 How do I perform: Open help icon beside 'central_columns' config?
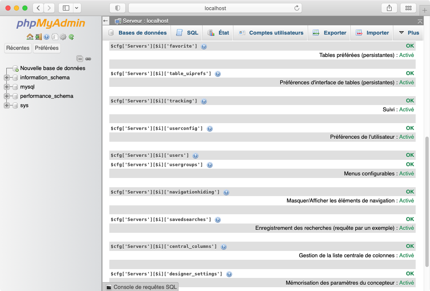224,247
